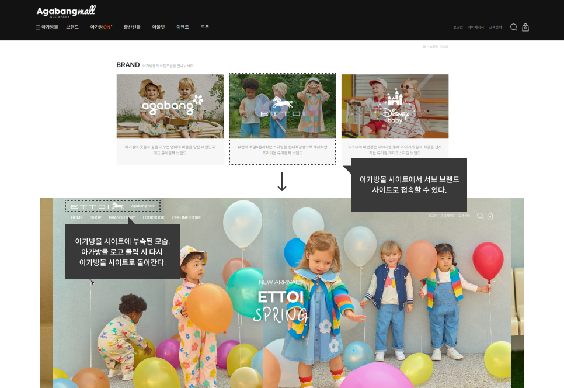Click the small Agabang mall logo beside ETTOI
This screenshot has height=388, width=564.
(x=143, y=206)
